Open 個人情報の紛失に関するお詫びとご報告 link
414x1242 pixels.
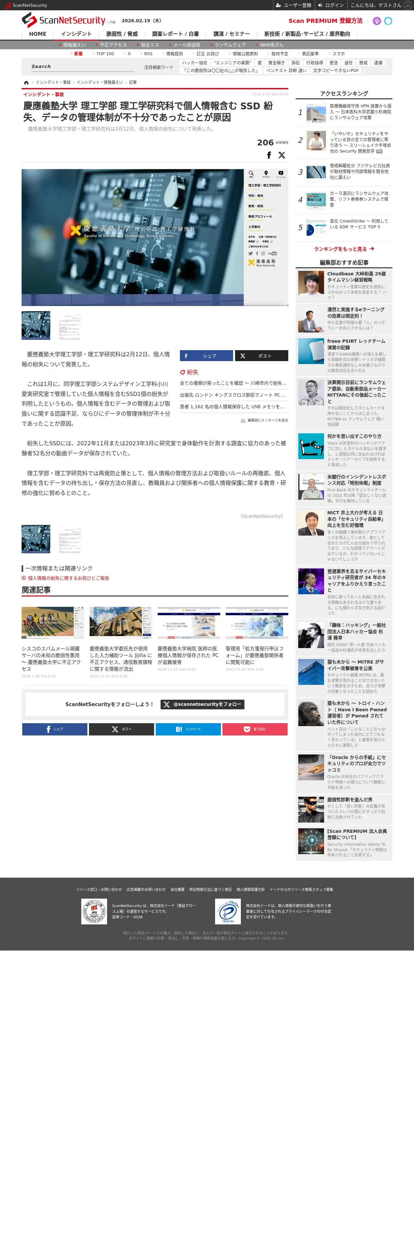[x=68, y=578]
